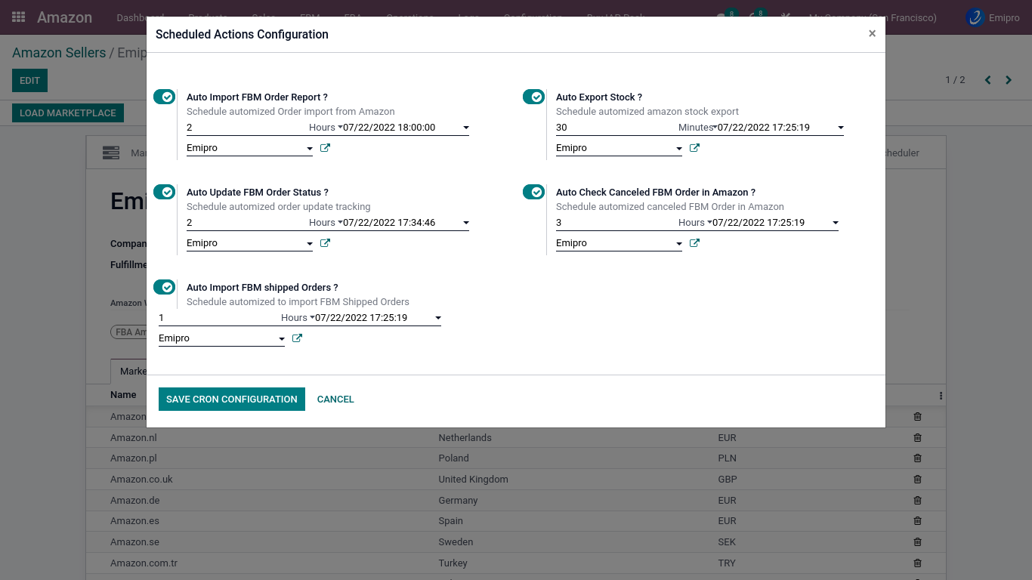Expand Emipro user dropdown under Auto Check Canceled FBM Order
This screenshot has height=580, width=1032.
point(618,243)
